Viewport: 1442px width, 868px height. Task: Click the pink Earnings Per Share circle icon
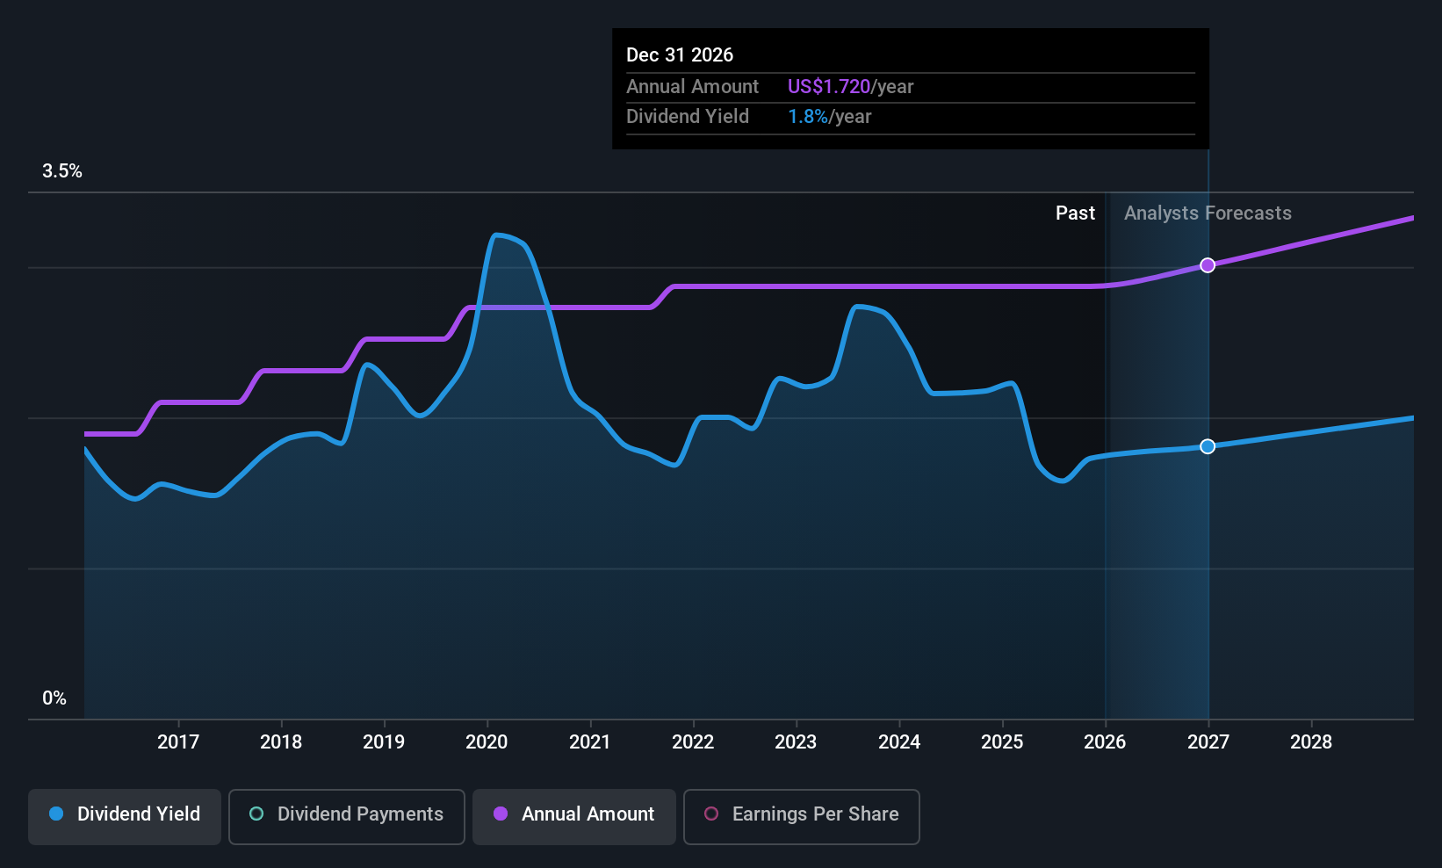point(711,814)
